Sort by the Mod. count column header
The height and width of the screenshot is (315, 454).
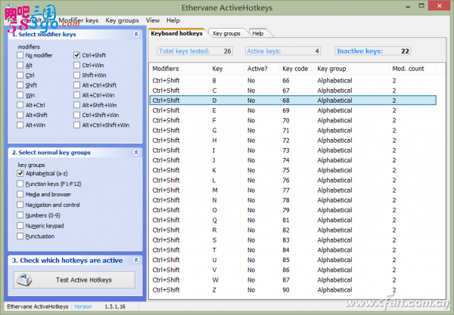(412, 69)
